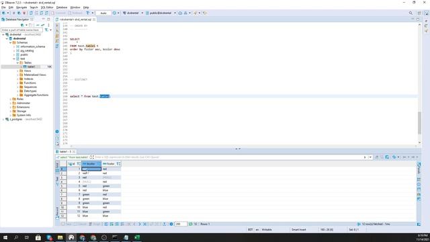Select the Database Navigator tab
The height and width of the screenshot is (242, 430).
pyautogui.click(x=17, y=19)
